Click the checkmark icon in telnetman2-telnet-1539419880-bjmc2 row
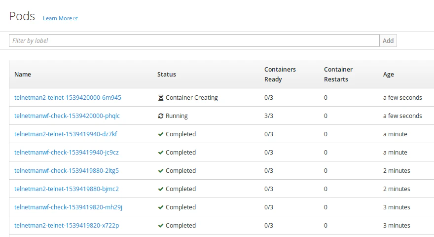Viewport: 434px width, 237px height. [x=161, y=189]
